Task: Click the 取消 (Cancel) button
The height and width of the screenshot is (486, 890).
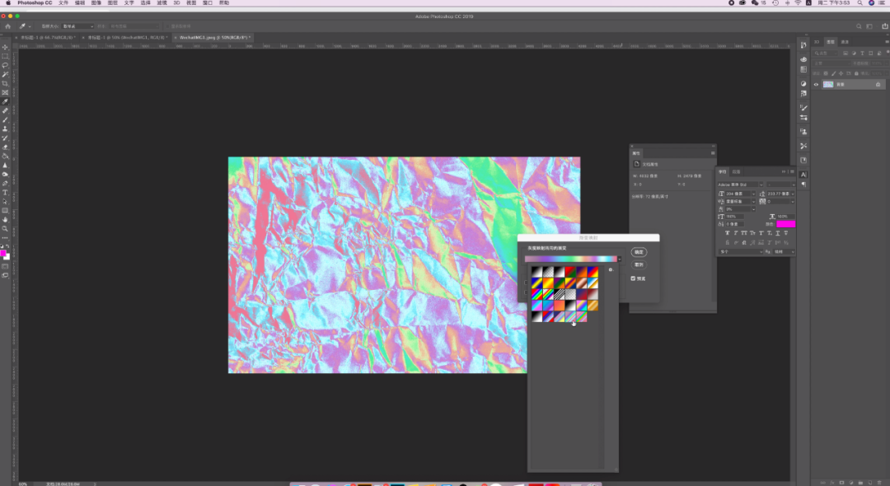Action: (639, 264)
